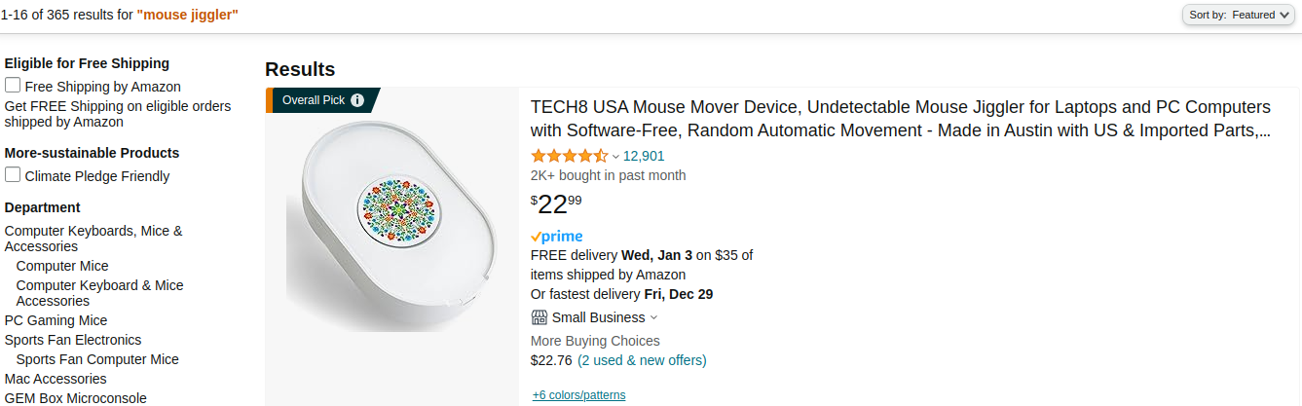Select Sports Fan Electronics department
The width and height of the screenshot is (1302, 406).
point(73,340)
